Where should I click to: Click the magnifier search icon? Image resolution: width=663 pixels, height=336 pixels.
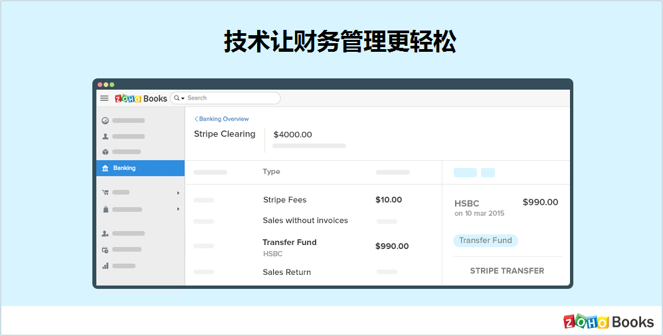click(x=177, y=98)
